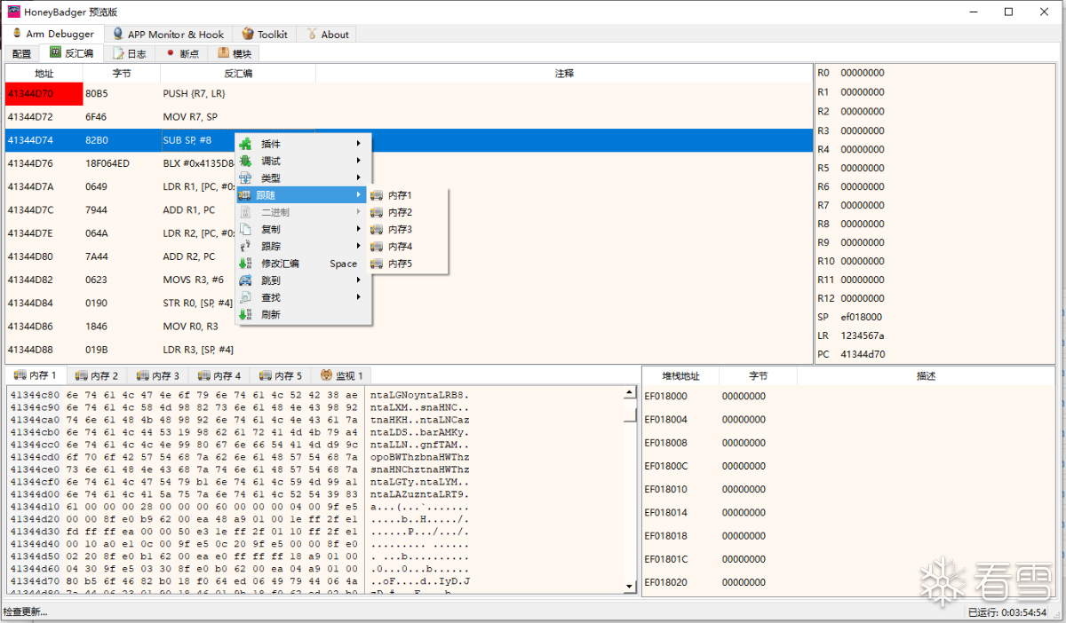Select the 内存 1 memory tab

pyautogui.click(x=36, y=375)
